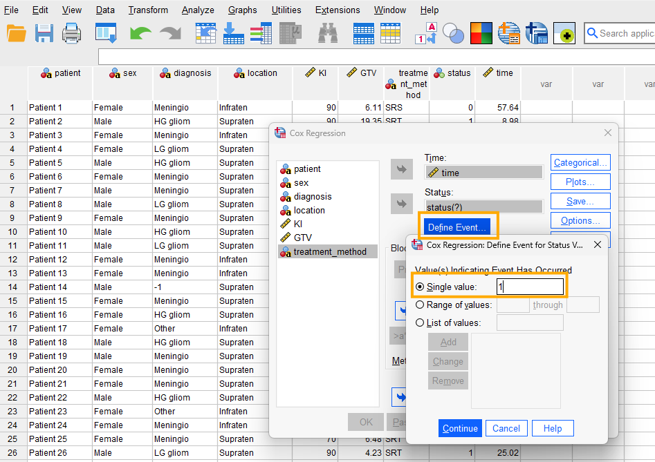Image resolution: width=655 pixels, height=462 pixels.
Task: Click the Find icon (binoculars)
Action: click(x=327, y=32)
